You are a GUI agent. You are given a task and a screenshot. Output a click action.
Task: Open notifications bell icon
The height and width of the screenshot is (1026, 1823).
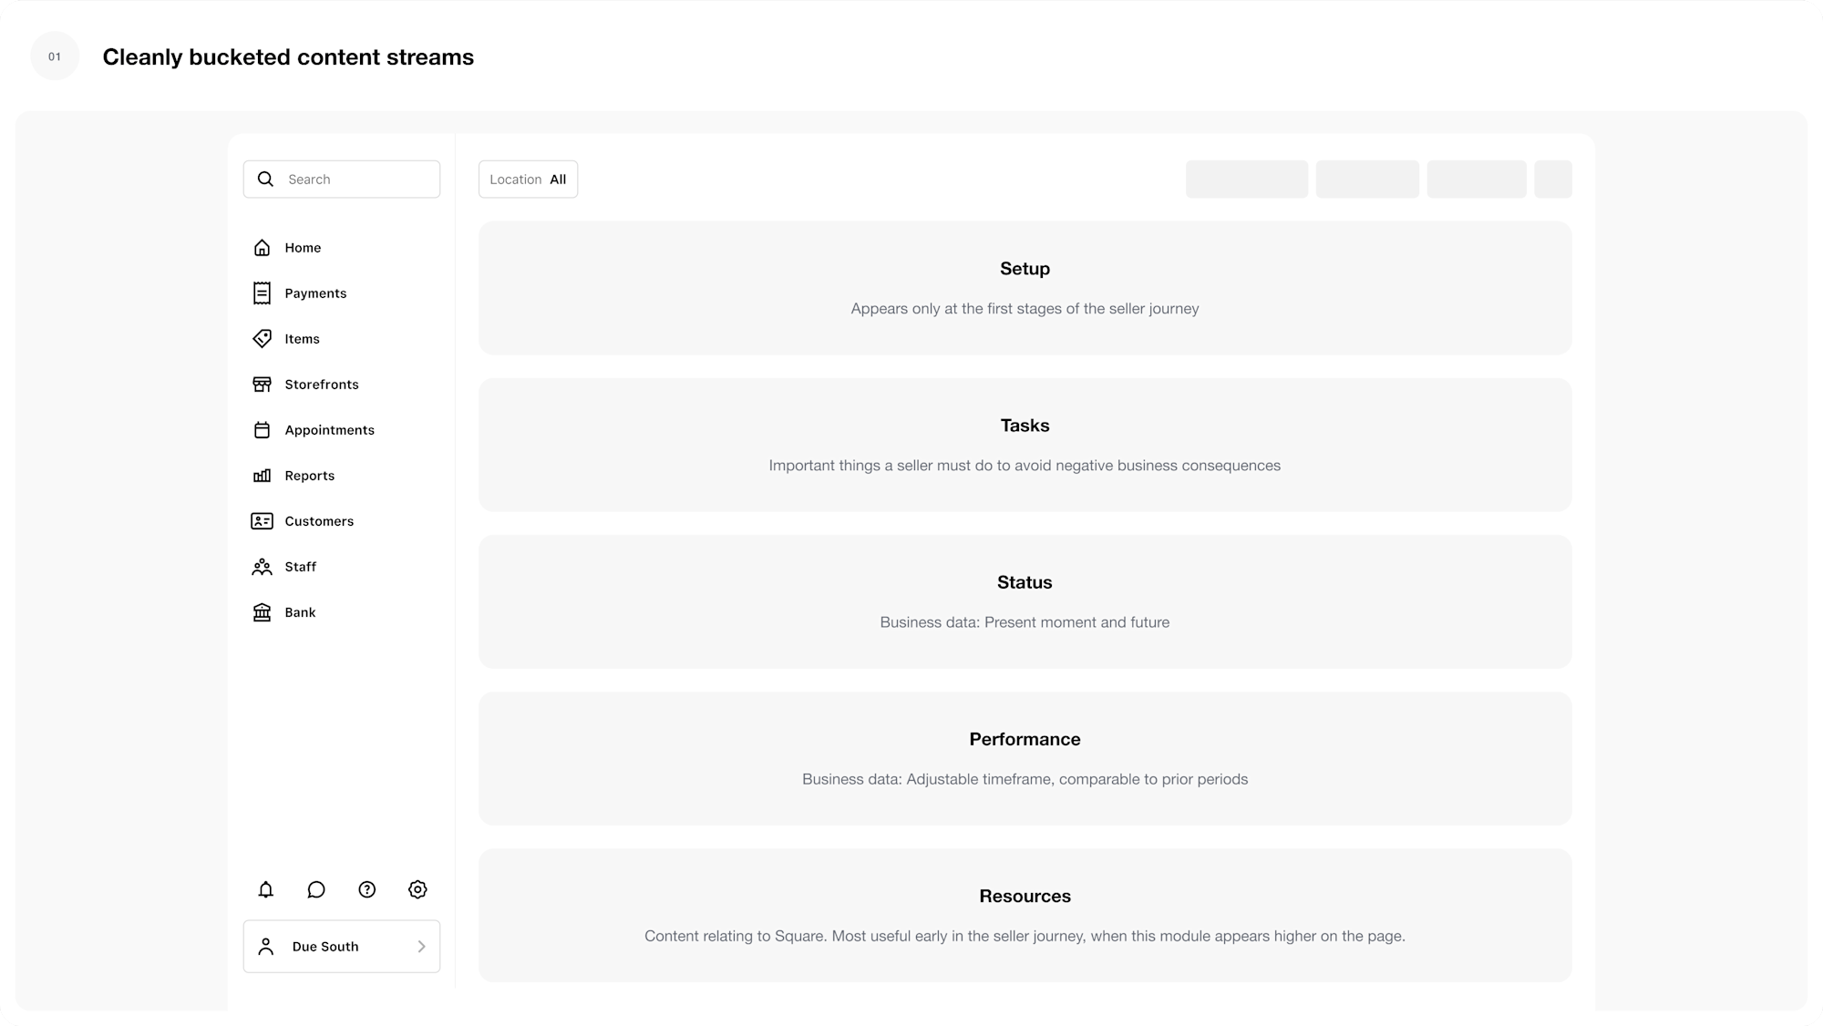[265, 889]
